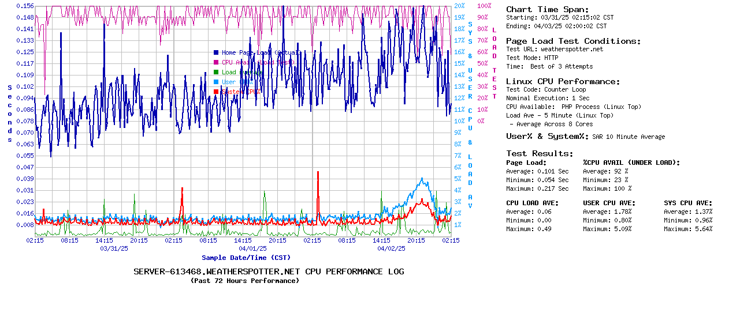Click the Test Results heading
Screen dimensions: 751x317
[540, 153]
